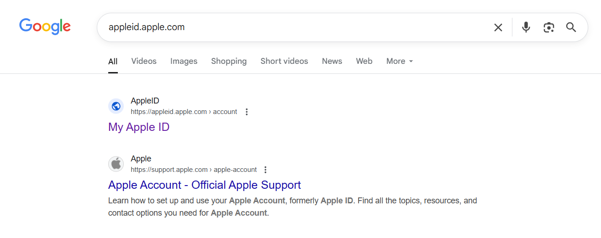
Task: Clear the search box with X icon
Action: click(x=498, y=27)
